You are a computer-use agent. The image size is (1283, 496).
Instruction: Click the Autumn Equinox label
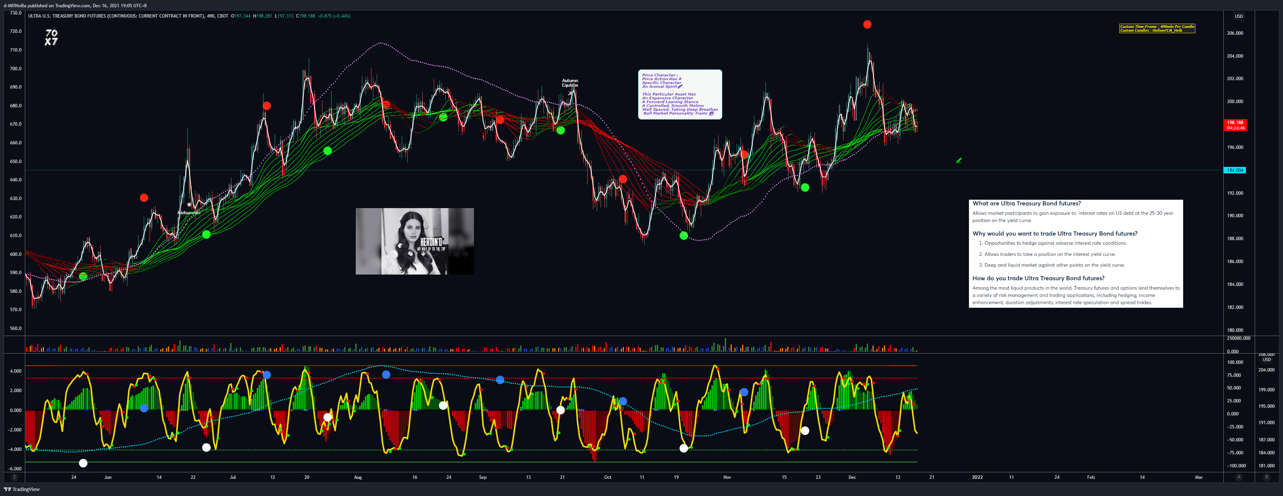pos(570,83)
